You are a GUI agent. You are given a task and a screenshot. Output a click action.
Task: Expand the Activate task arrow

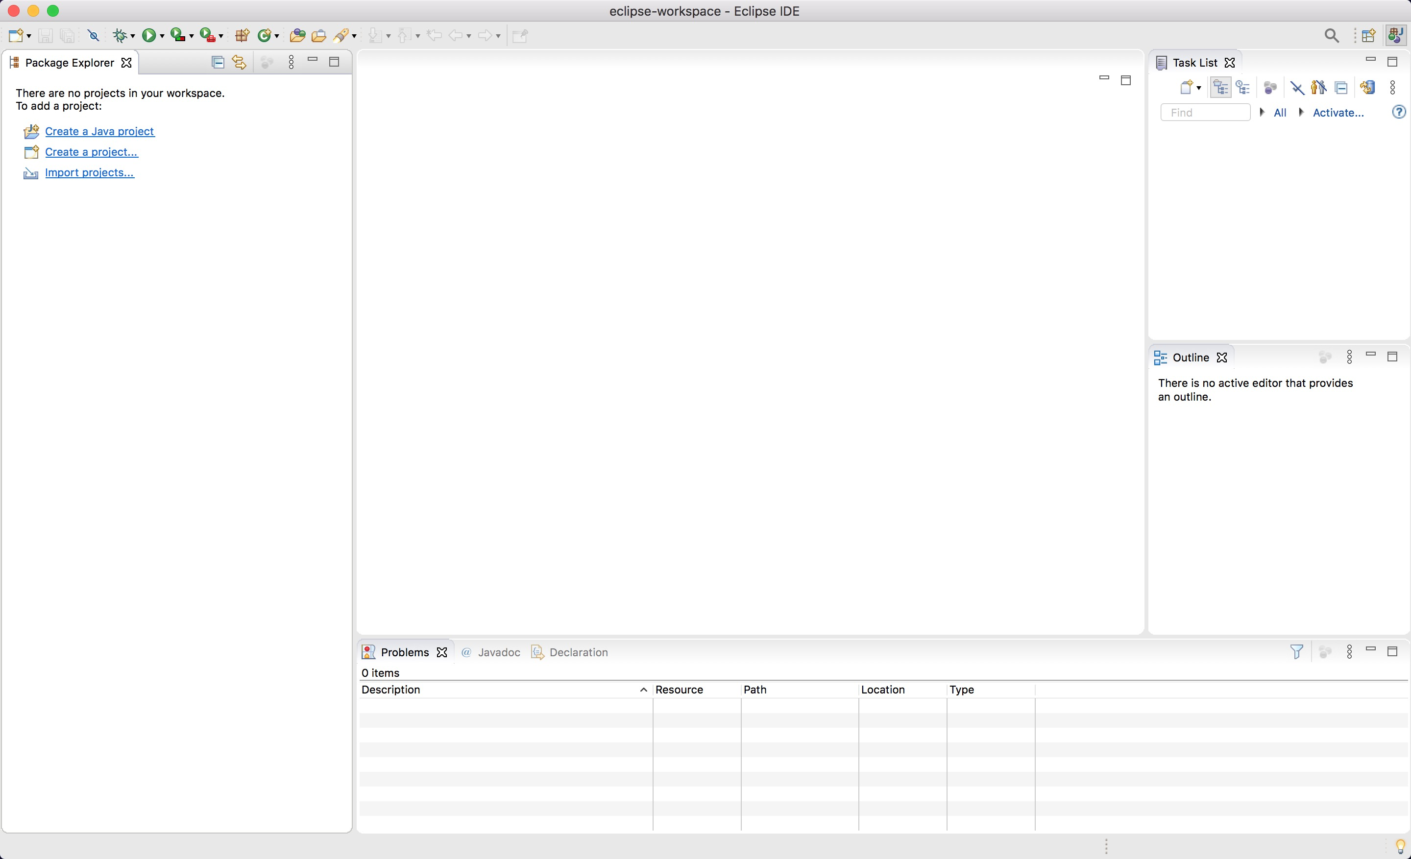pos(1302,112)
